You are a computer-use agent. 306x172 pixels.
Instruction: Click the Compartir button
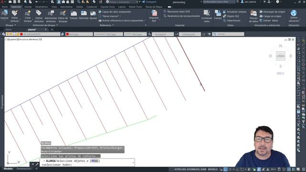(149, 2)
